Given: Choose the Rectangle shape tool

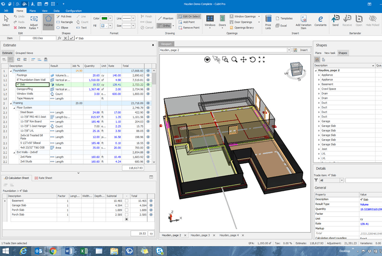Looking at the screenshot, I should 64,22.
